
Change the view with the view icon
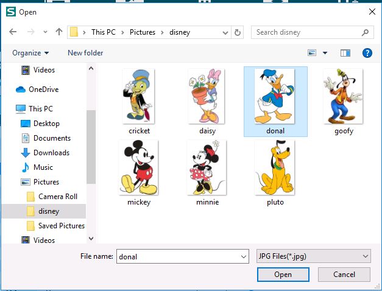pyautogui.click(x=312, y=52)
